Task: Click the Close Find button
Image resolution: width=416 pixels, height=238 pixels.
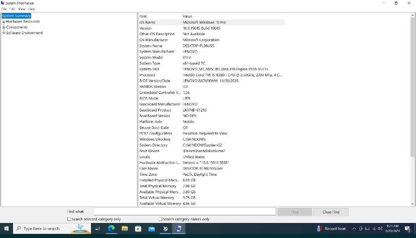Action: [x=331, y=212]
